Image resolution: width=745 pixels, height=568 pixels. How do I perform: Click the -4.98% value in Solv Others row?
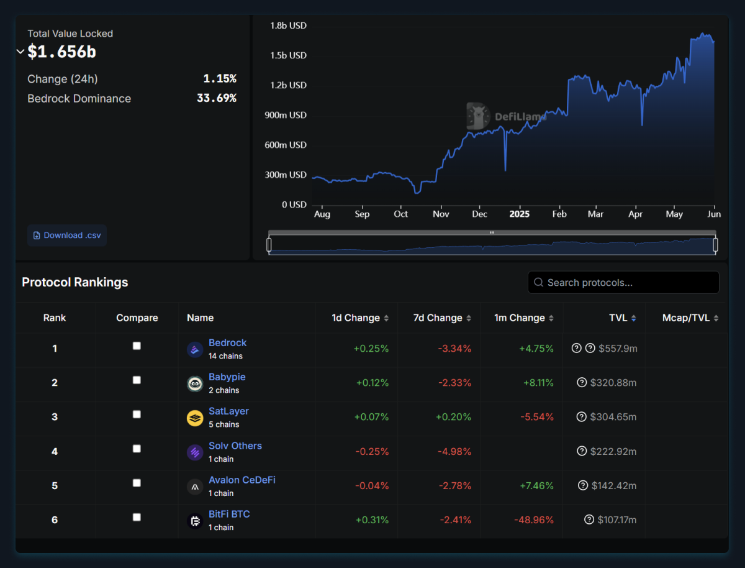[454, 451]
